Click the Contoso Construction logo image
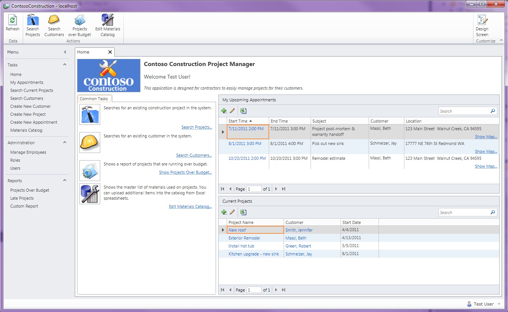The image size is (508, 312). click(109, 76)
